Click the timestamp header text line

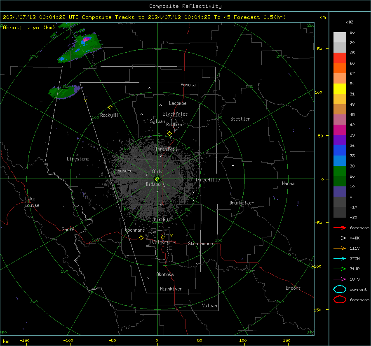point(144,17)
